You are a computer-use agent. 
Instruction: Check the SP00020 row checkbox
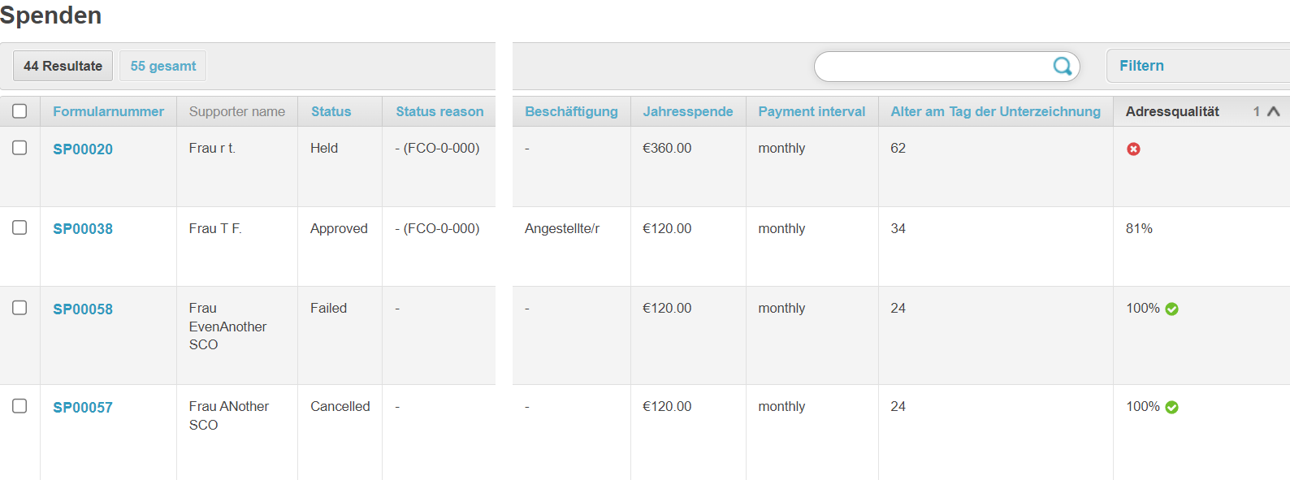click(x=19, y=148)
